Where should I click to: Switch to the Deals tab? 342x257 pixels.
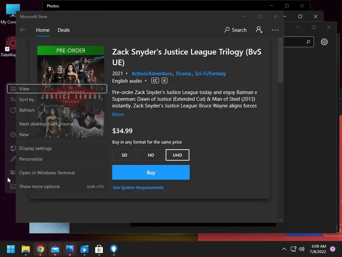click(64, 30)
